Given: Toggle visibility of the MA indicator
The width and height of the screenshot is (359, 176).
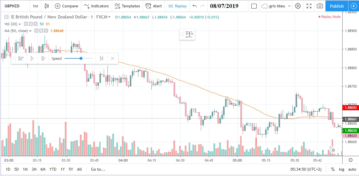Looking at the screenshot, I should pyautogui.click(x=37, y=31).
